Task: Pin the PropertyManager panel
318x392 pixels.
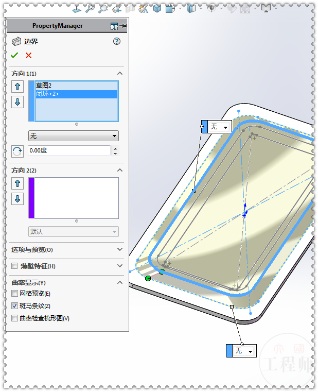Action: [x=123, y=26]
